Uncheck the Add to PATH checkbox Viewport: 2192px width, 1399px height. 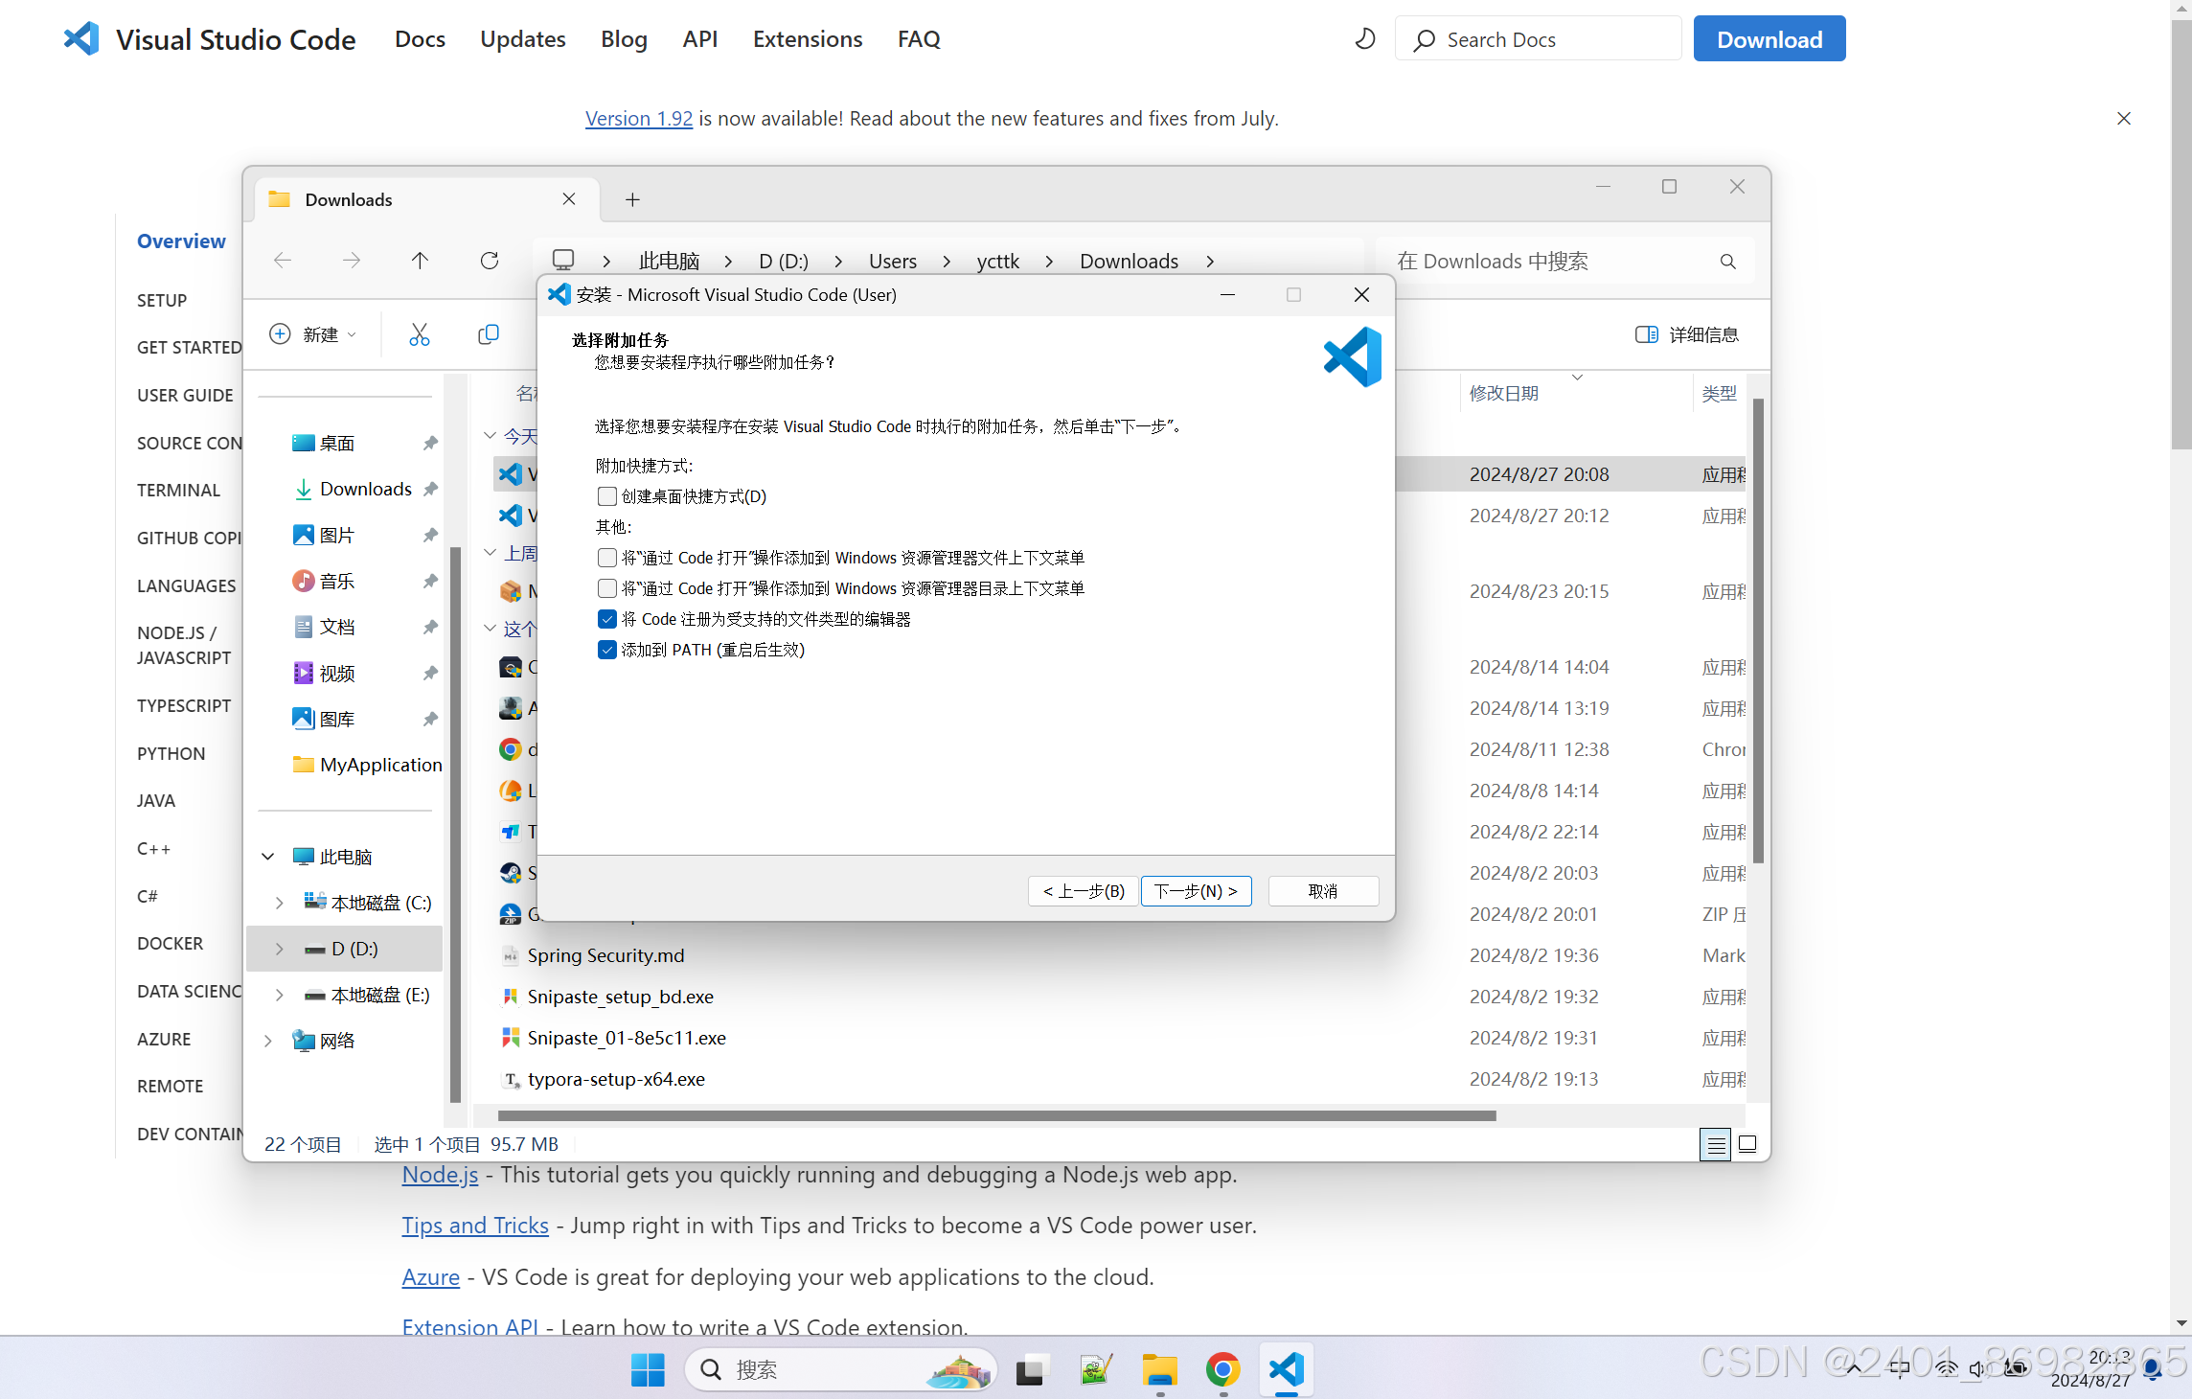(606, 650)
